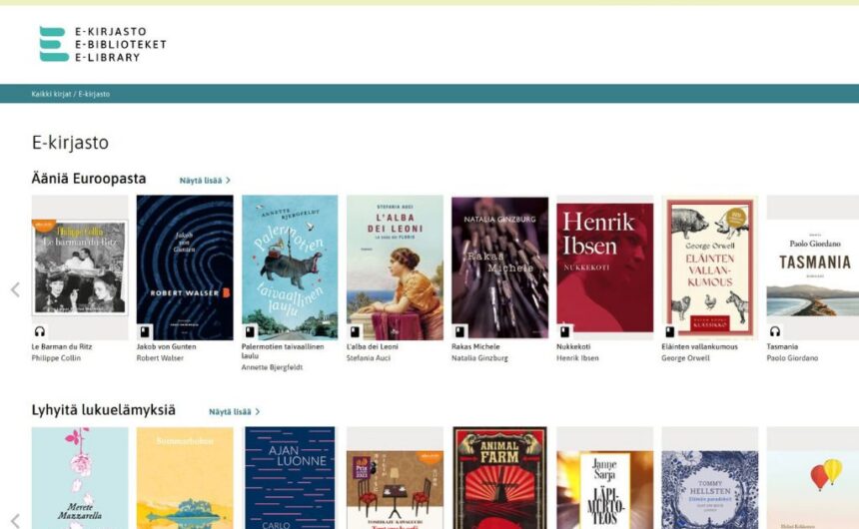Open the Tasmania title link
This screenshot has width=859, height=529.
click(x=782, y=346)
